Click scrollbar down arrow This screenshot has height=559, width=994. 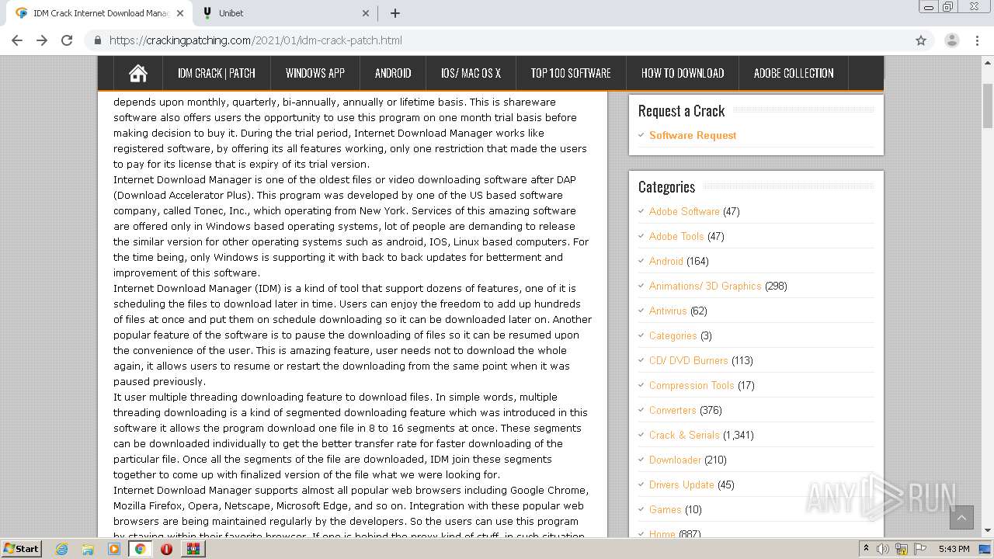(x=988, y=530)
